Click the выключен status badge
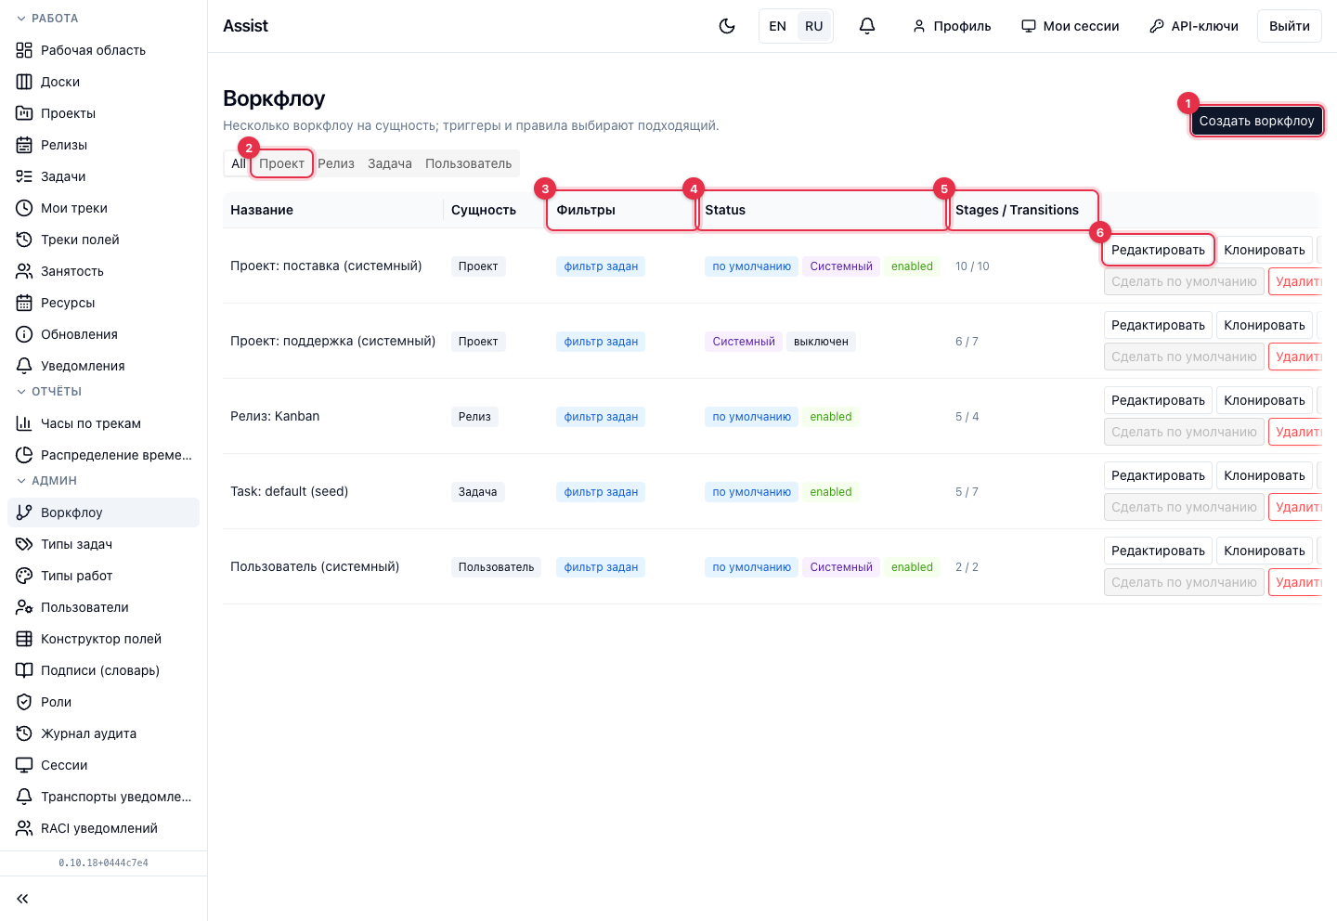The height and width of the screenshot is (921, 1337). [822, 342]
